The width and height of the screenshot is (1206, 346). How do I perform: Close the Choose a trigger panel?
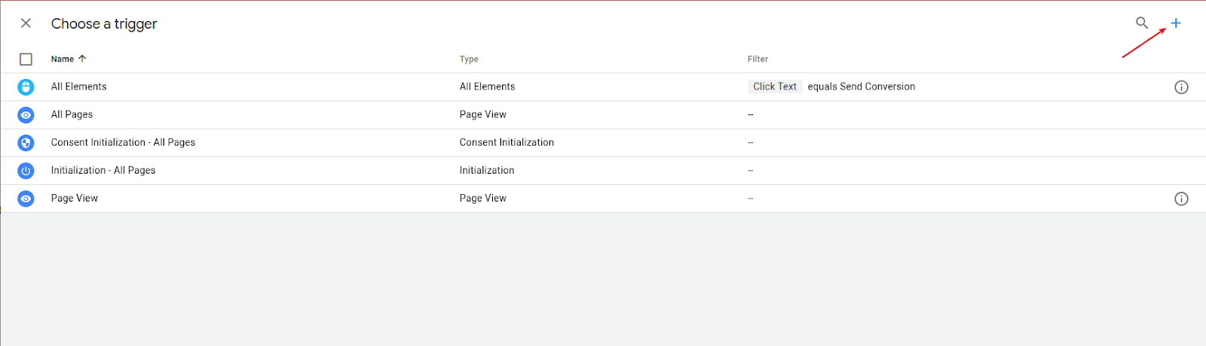(x=26, y=23)
